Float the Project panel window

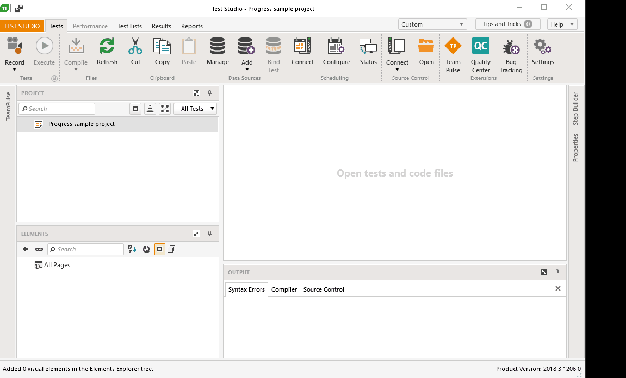(x=196, y=93)
